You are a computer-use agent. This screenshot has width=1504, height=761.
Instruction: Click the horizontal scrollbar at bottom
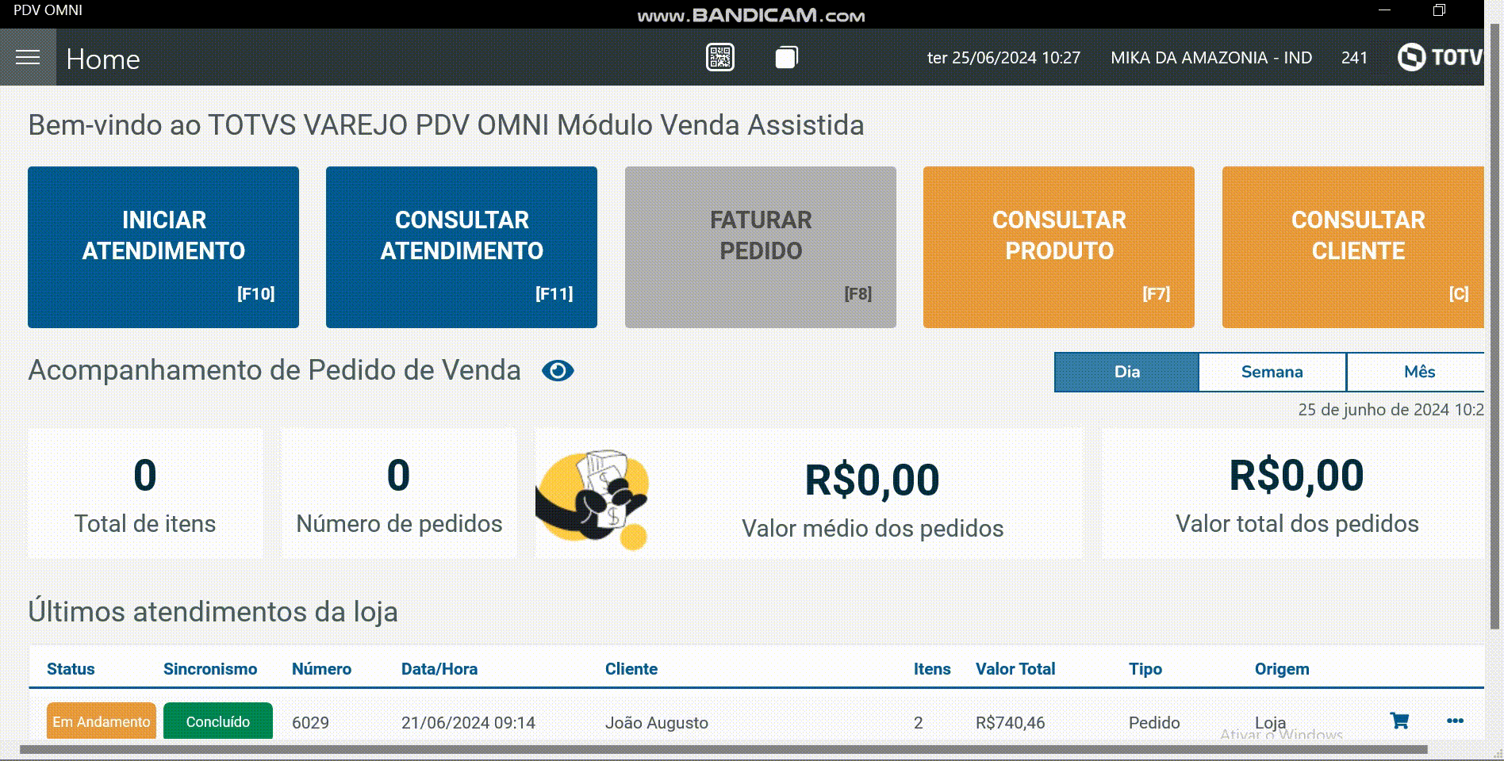point(723,749)
